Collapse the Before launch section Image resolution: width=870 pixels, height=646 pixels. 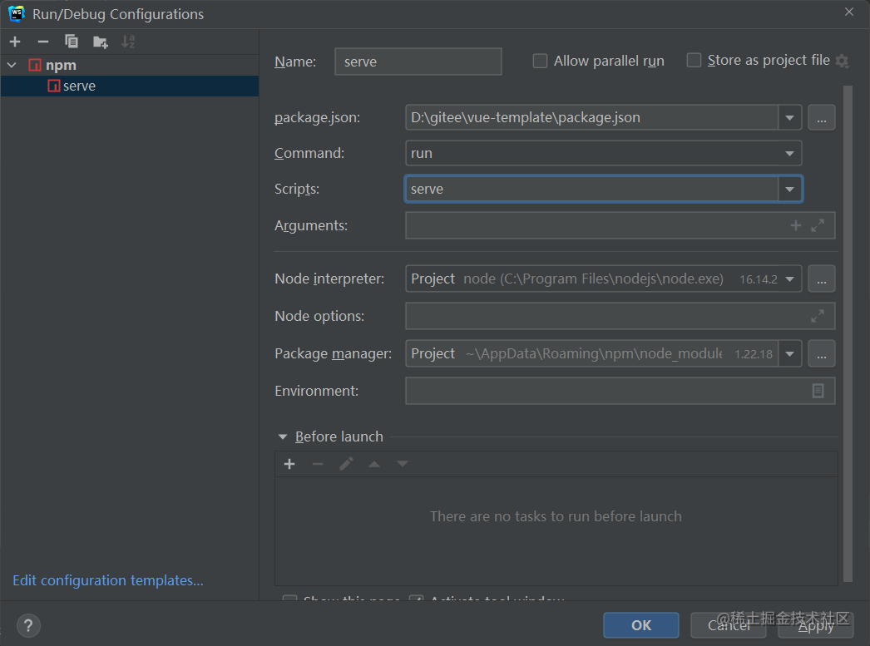[283, 437]
